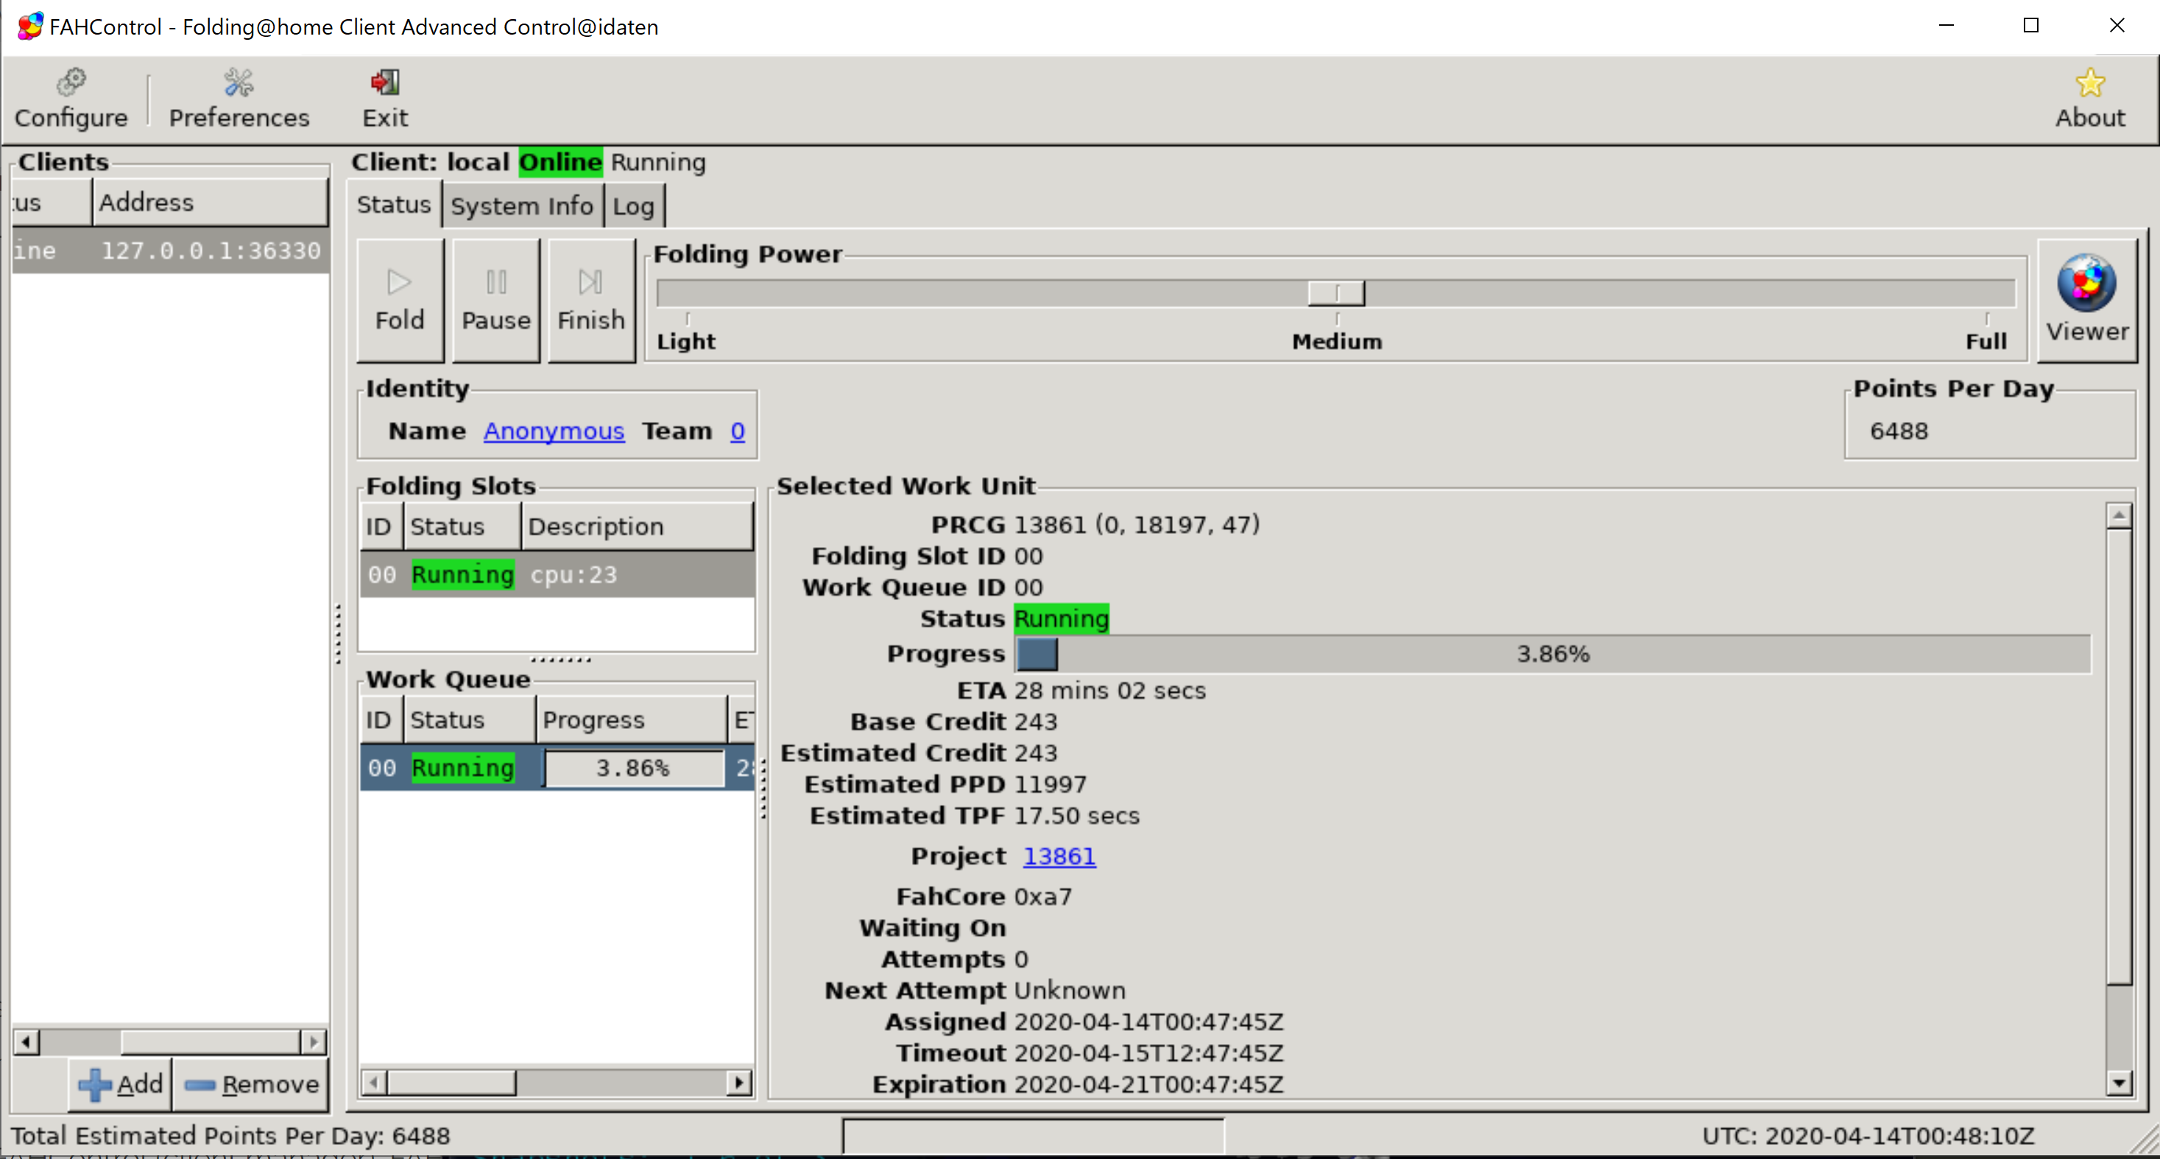Select folding slot 00 cpu:23

[x=557, y=574]
